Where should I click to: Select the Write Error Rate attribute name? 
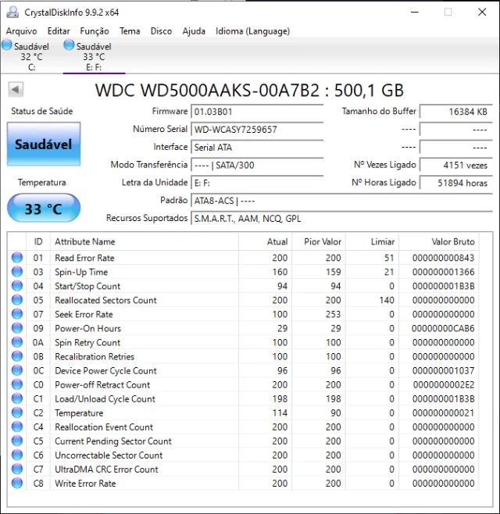click(x=85, y=484)
